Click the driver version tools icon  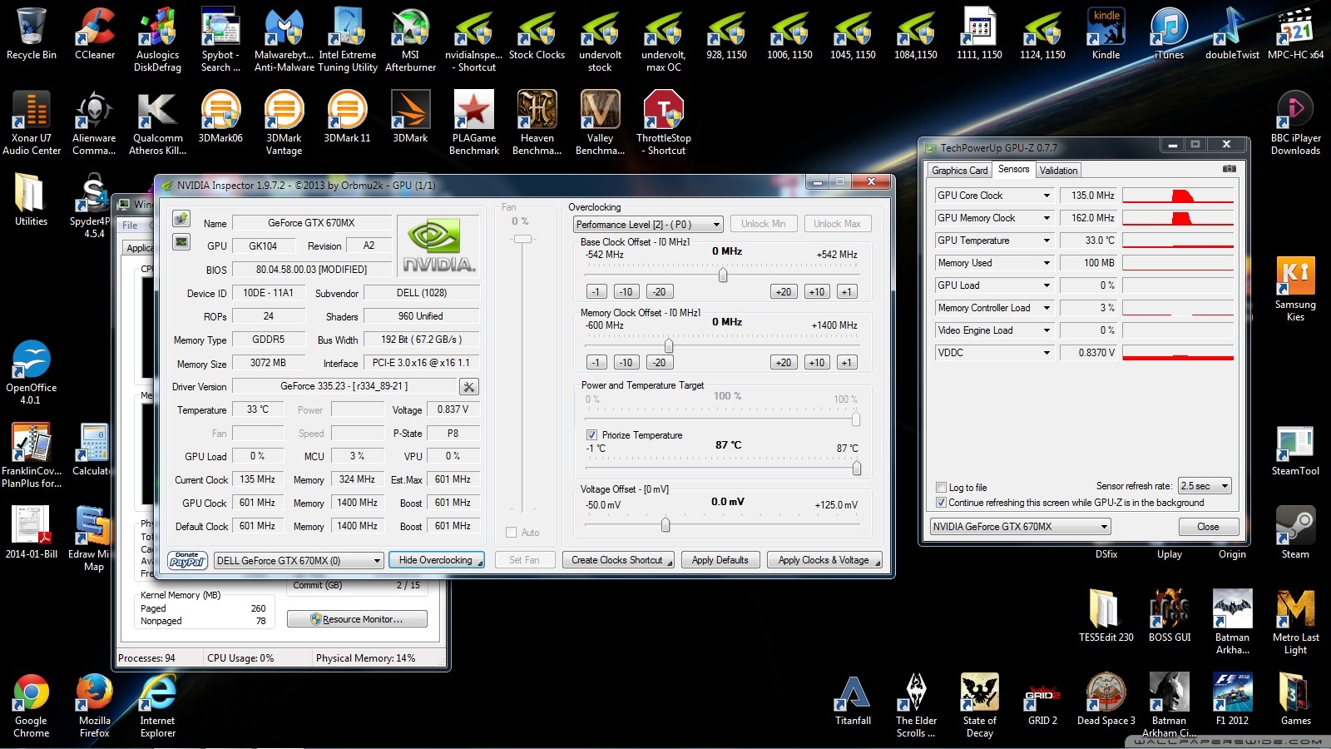(469, 386)
